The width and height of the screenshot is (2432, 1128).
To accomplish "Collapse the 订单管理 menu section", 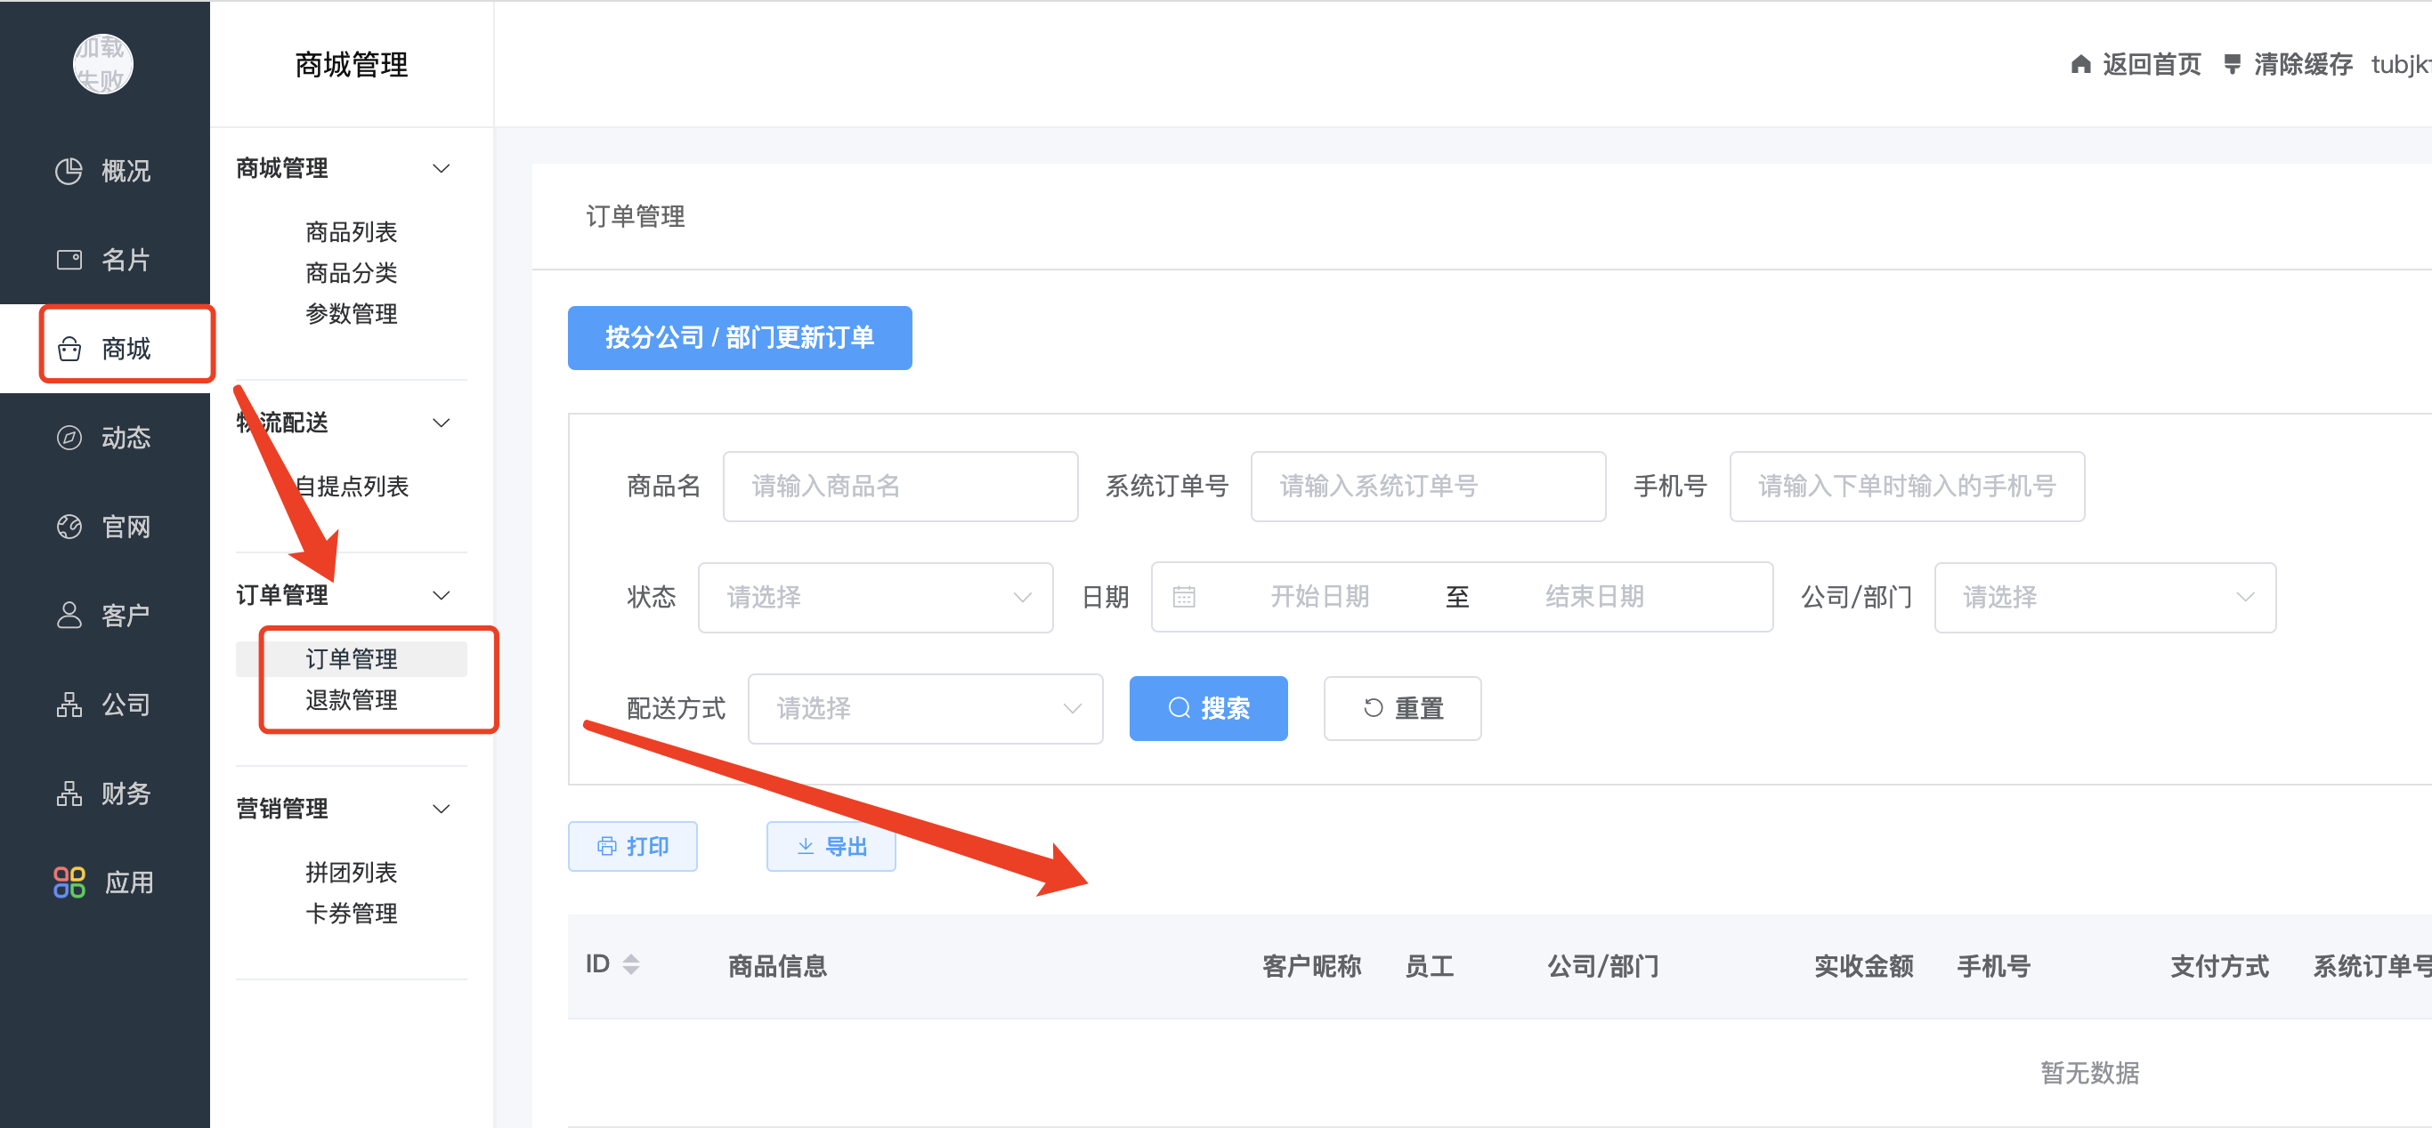I will coord(441,595).
